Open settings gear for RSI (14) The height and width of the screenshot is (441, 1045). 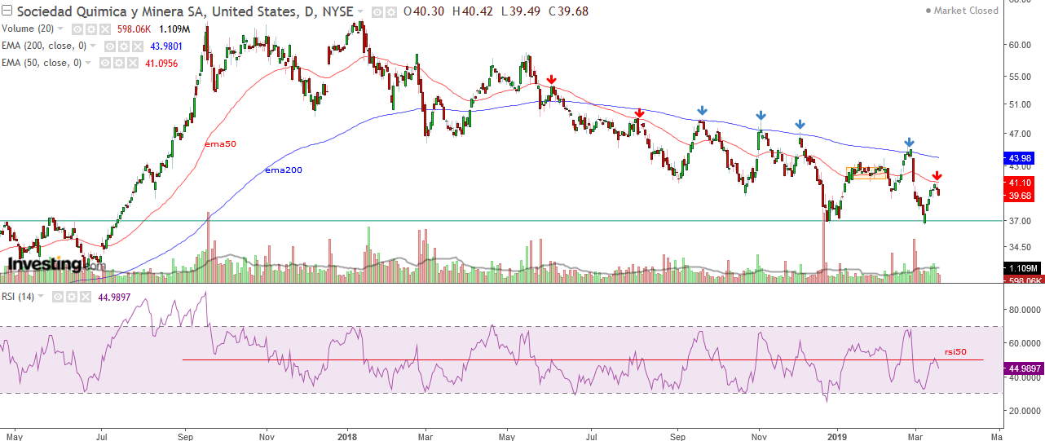pyautogui.click(x=72, y=297)
